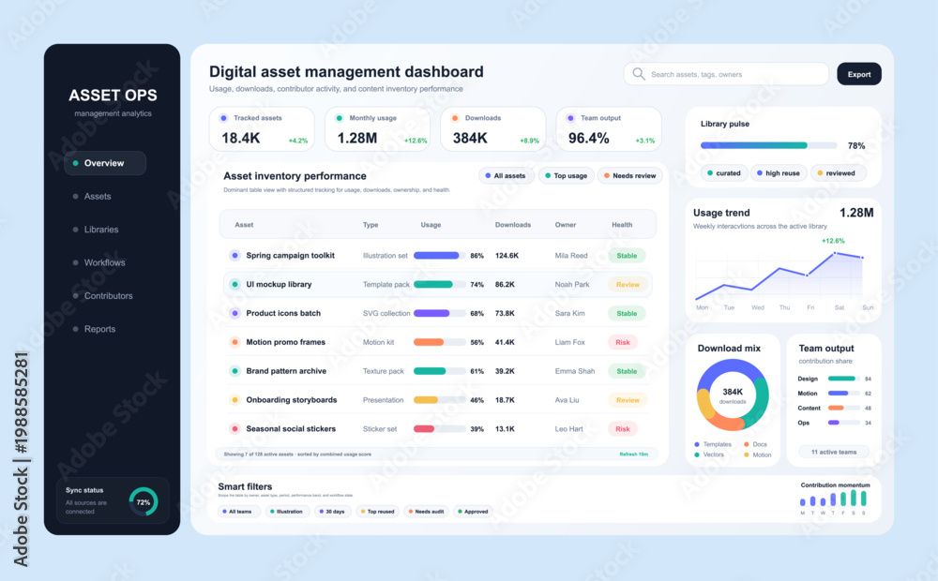The image size is (938, 581).
Task: Click the UI mockup library row icon
Action: coord(234,285)
